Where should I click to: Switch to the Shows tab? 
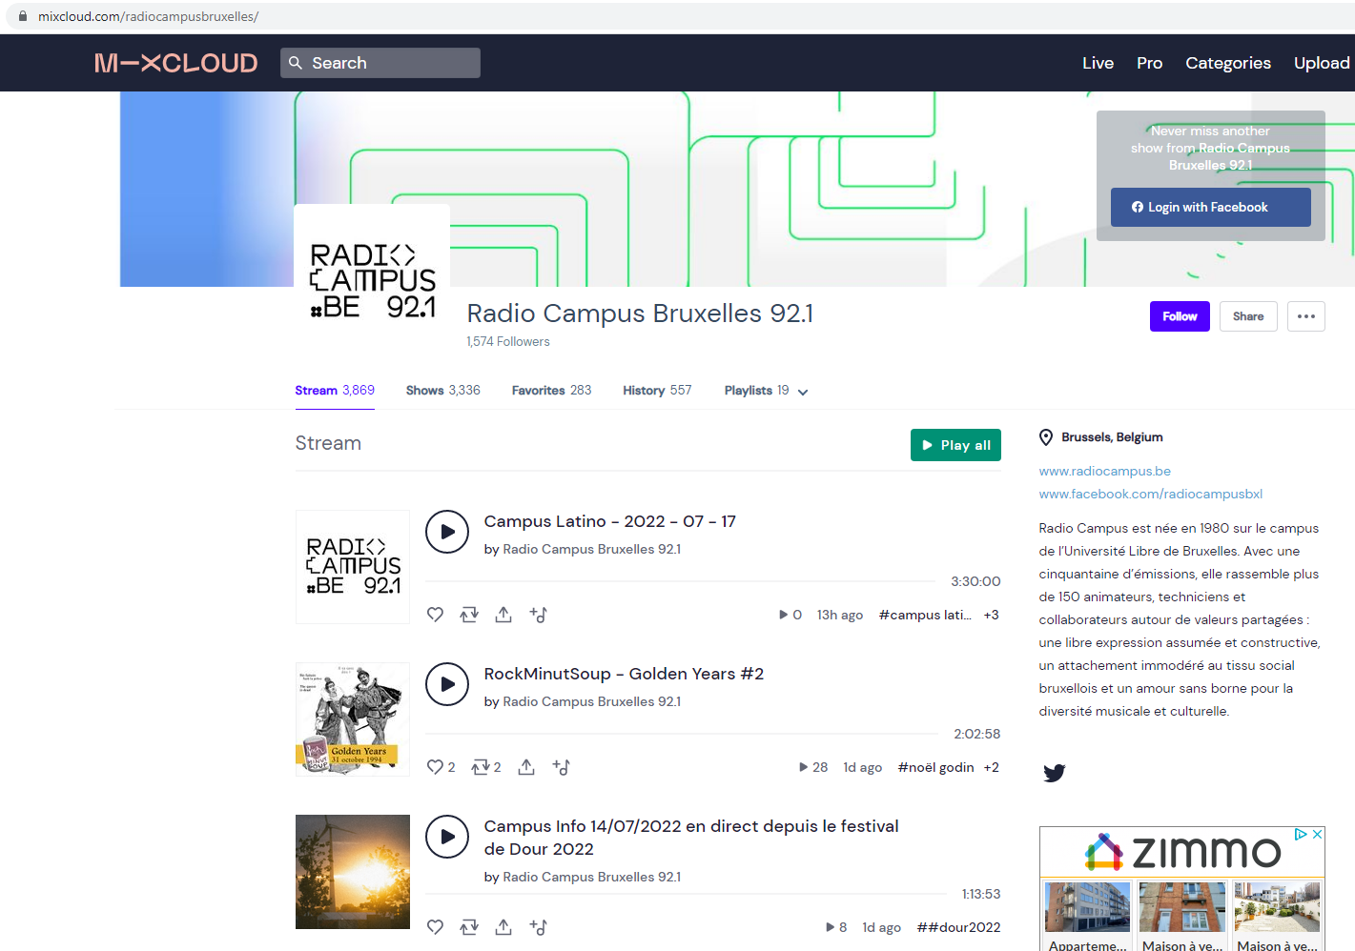pos(442,391)
